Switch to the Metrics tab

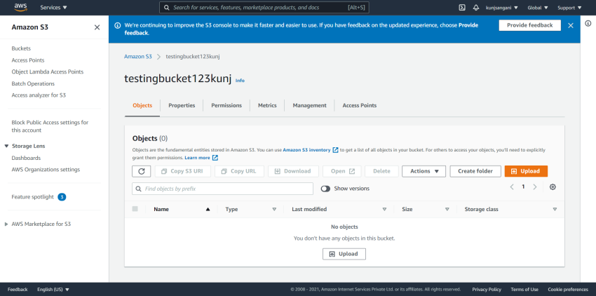[267, 105]
